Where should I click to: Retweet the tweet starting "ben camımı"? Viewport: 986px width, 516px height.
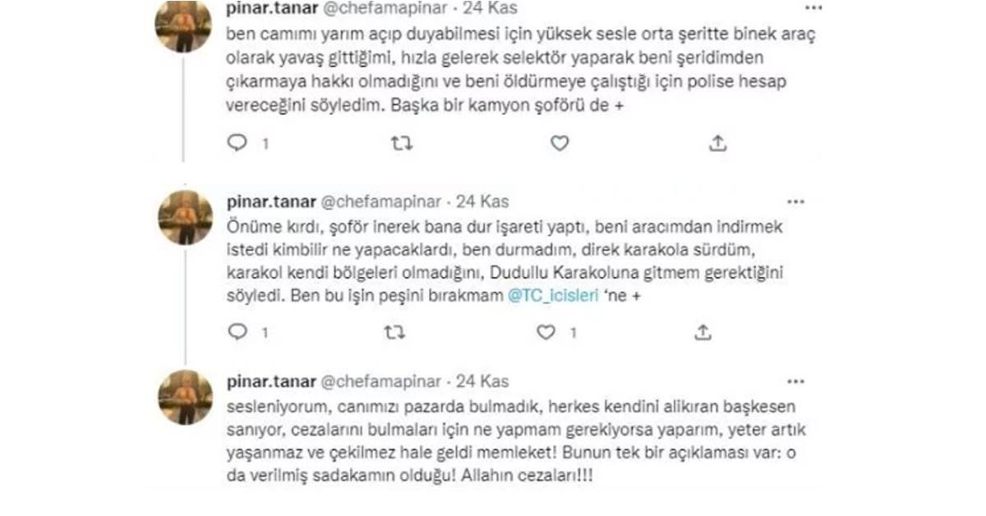coord(402,143)
